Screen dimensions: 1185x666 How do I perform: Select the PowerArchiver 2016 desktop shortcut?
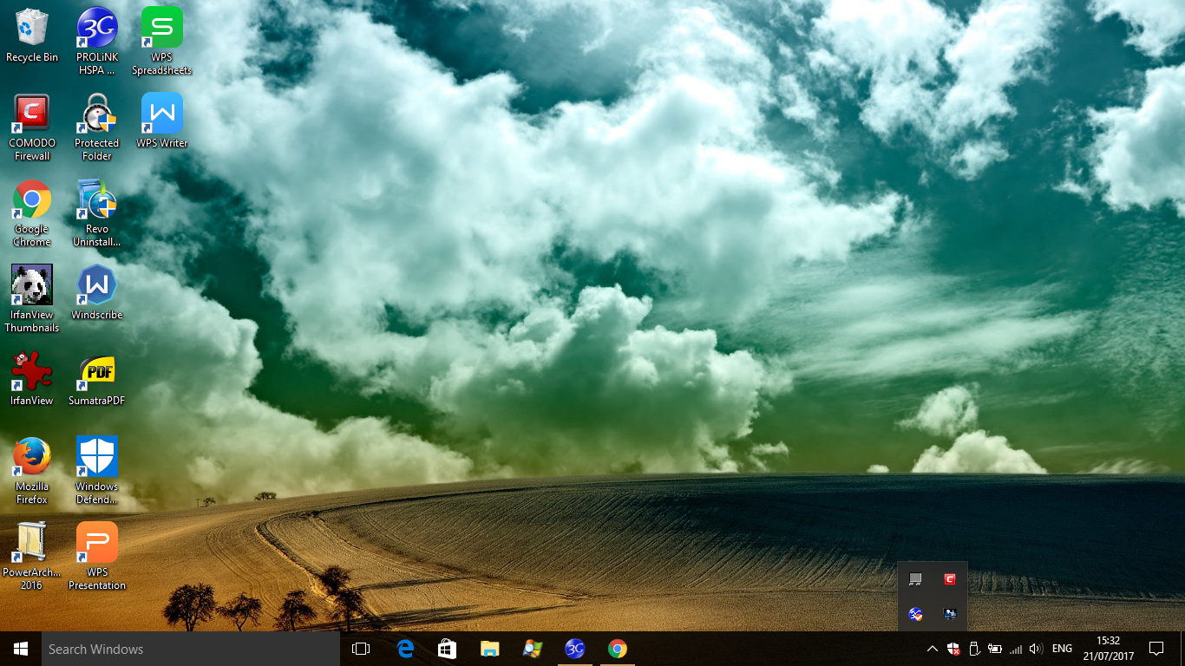click(32, 557)
